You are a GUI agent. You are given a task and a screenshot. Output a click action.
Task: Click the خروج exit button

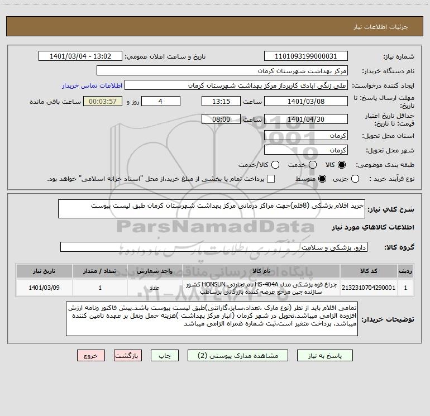91,356
